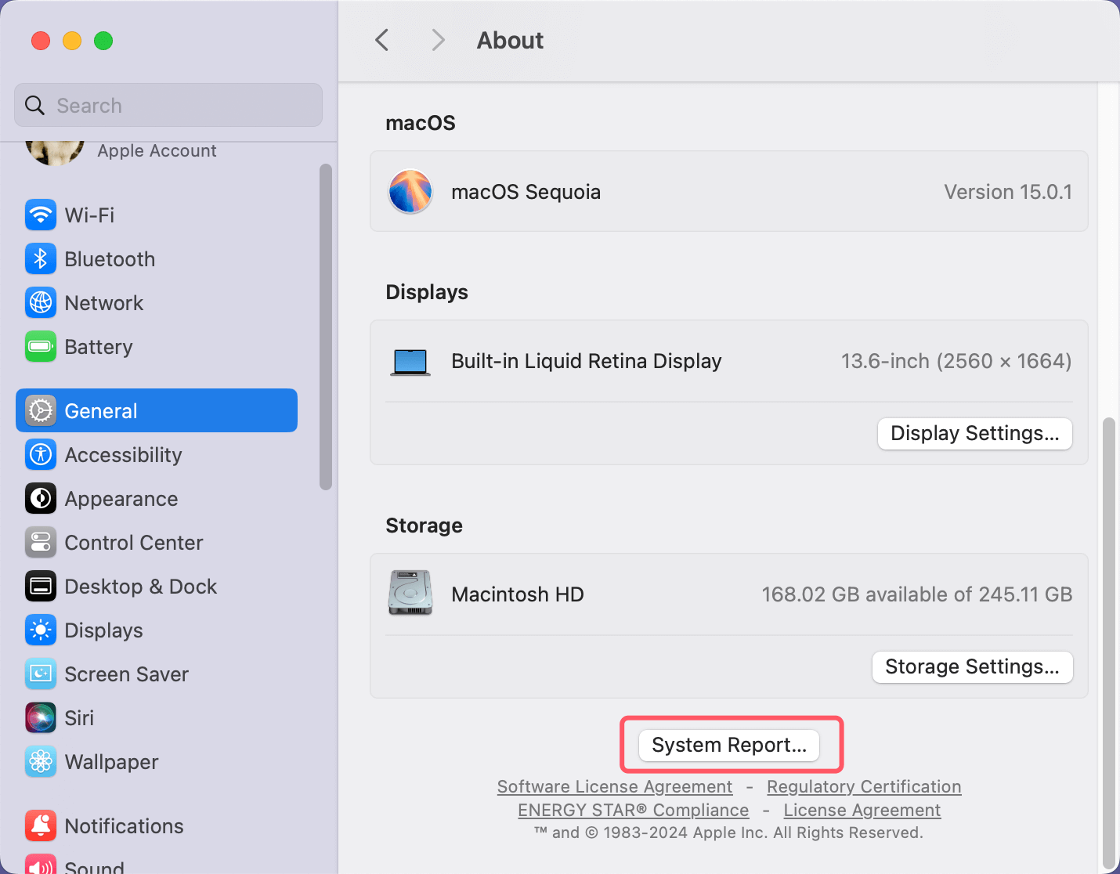Select the Wallpaper flower icon
This screenshot has width=1120, height=874.
[x=41, y=761]
